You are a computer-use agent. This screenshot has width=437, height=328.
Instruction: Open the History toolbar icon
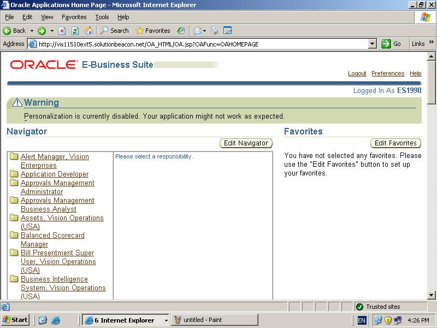coord(181,31)
